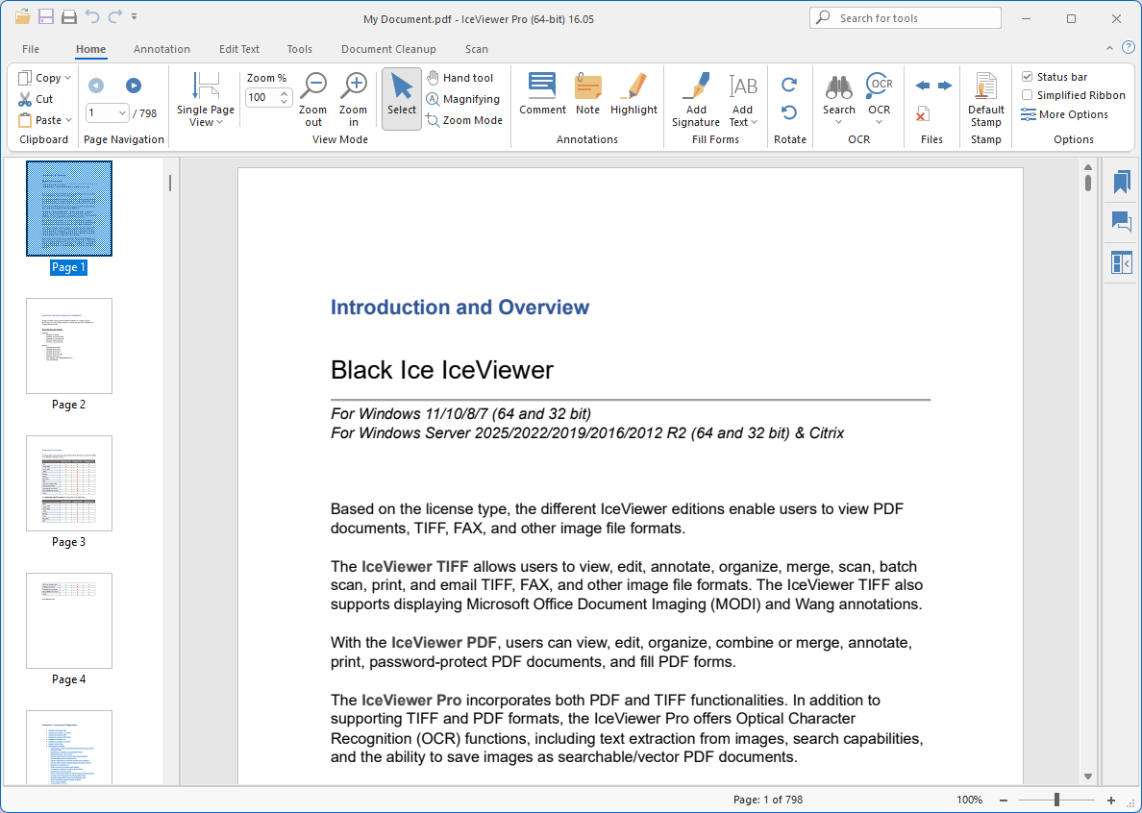Apply the Default Stamp
This screenshot has height=813, width=1142.
click(x=986, y=100)
